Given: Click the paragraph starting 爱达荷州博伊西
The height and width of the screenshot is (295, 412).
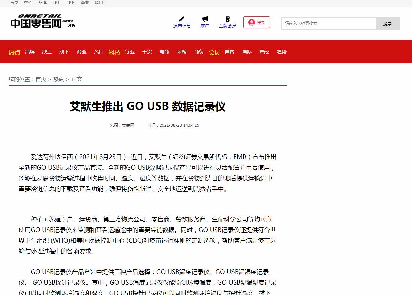Looking at the screenshot, I should coord(148,173).
